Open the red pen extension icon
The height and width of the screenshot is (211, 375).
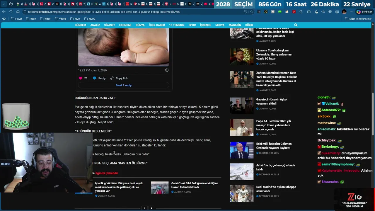click(294, 12)
